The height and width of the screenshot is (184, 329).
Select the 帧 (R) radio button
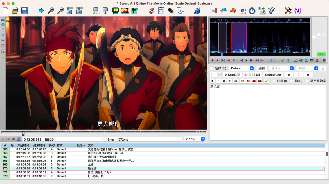[292, 81]
